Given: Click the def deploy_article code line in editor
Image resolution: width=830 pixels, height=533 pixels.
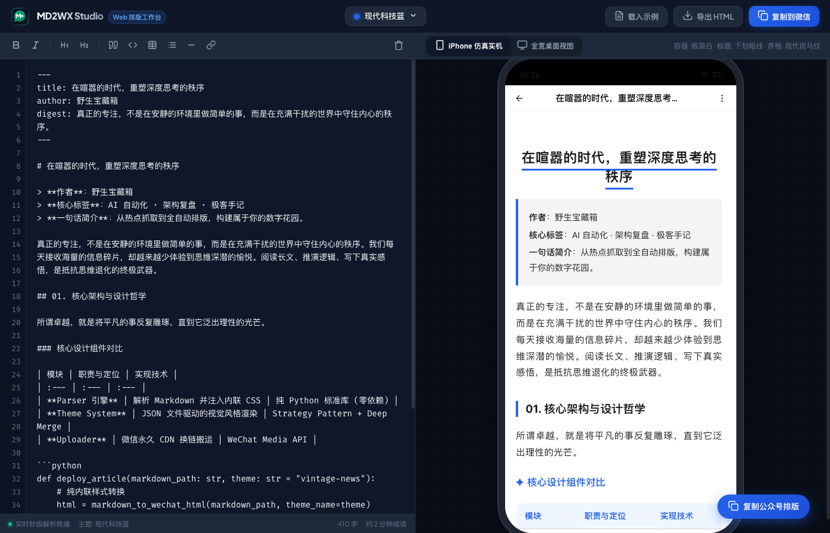Looking at the screenshot, I should pyautogui.click(x=206, y=479).
